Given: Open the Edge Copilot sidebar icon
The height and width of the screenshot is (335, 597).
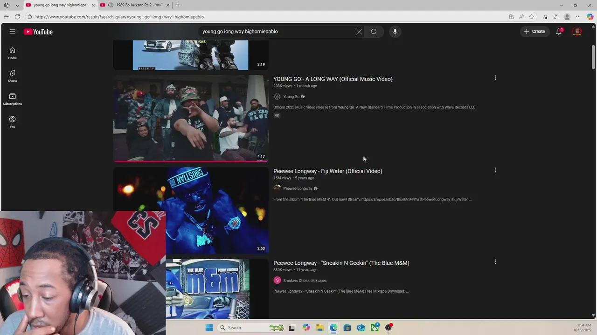Looking at the screenshot, I should [590, 17].
